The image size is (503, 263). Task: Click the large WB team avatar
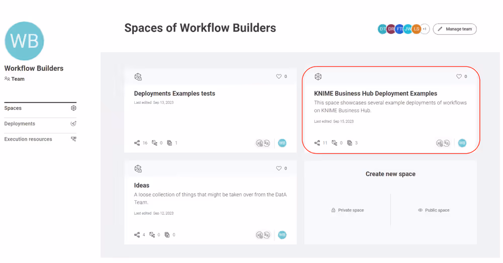24,41
